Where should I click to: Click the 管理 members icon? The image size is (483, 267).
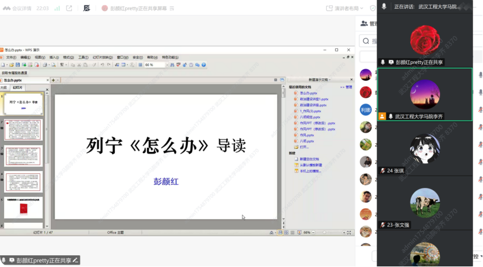click(x=365, y=24)
